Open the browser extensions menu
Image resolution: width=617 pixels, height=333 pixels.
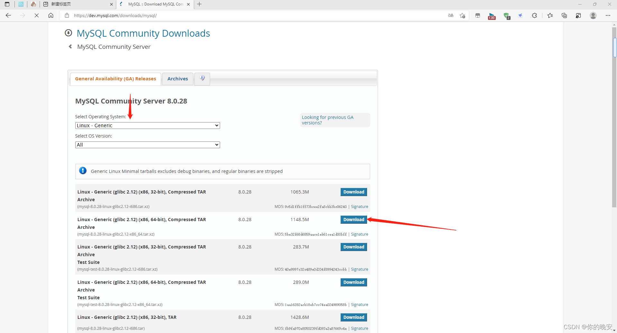coord(535,15)
